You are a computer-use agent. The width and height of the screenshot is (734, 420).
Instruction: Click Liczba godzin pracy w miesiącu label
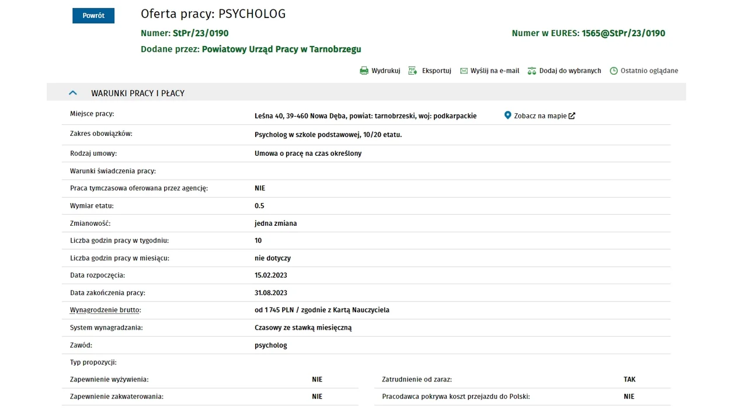[120, 258]
